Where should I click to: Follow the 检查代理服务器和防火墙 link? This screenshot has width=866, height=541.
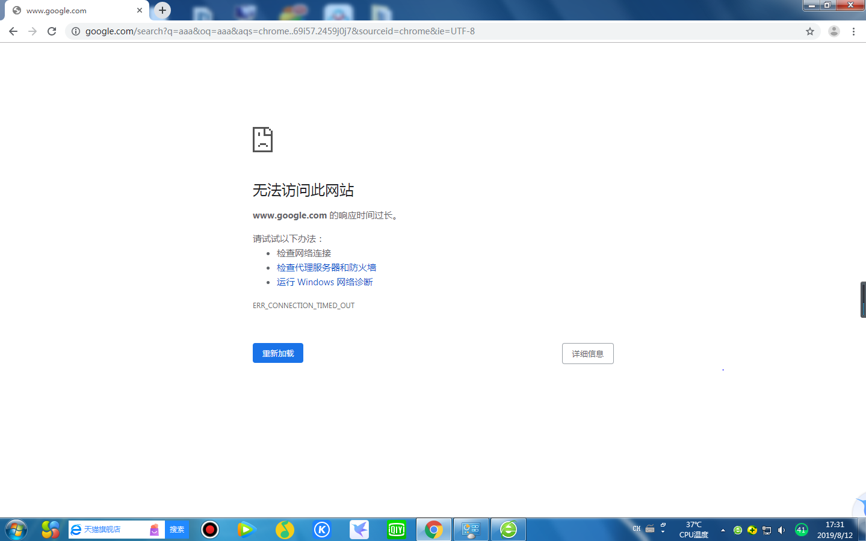327,267
